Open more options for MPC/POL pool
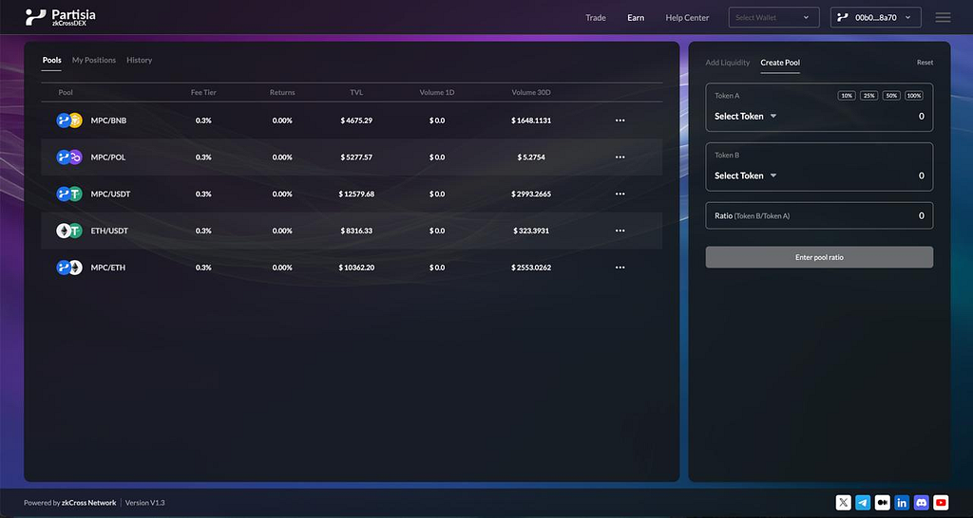973x518 pixels. 620,157
